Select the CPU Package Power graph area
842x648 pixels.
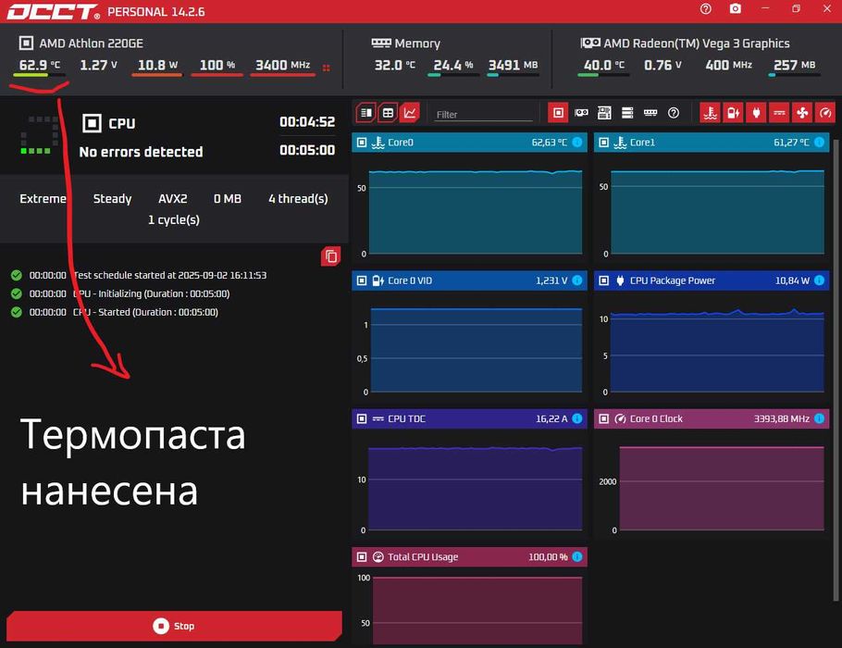click(717, 350)
